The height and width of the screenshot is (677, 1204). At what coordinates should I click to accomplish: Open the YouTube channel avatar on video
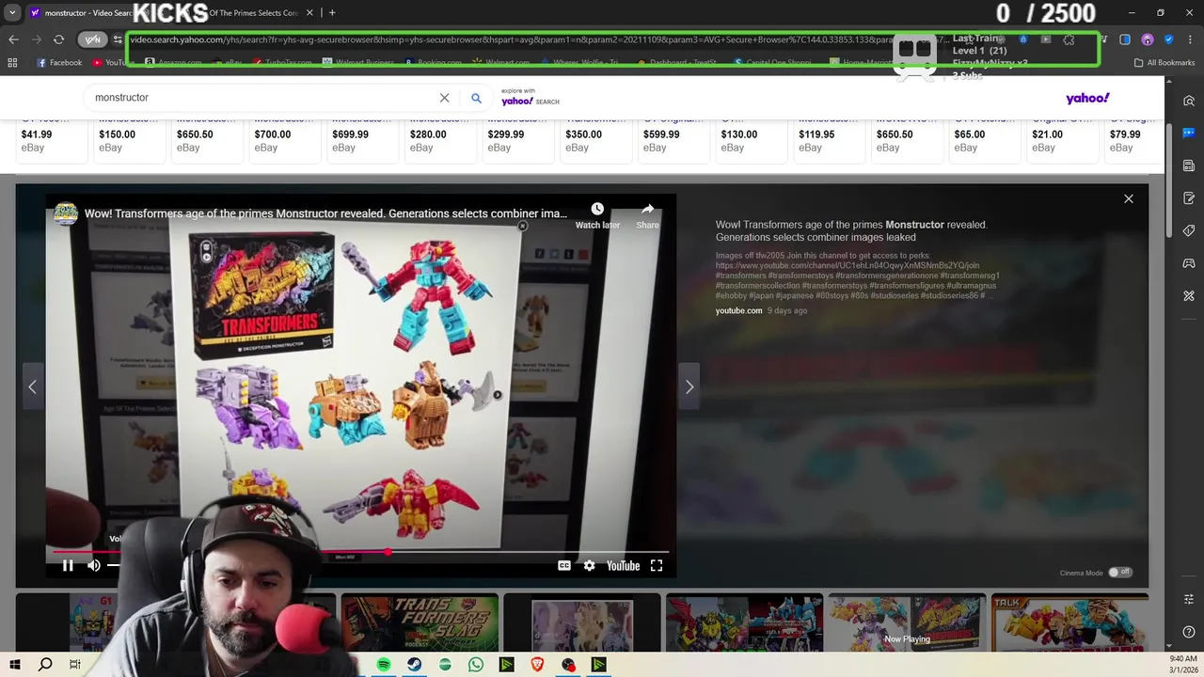click(x=66, y=213)
